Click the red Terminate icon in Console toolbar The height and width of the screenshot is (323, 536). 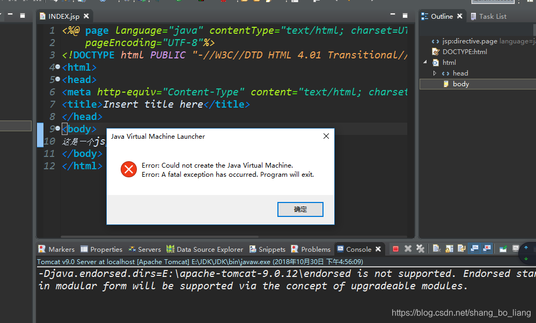click(x=395, y=248)
